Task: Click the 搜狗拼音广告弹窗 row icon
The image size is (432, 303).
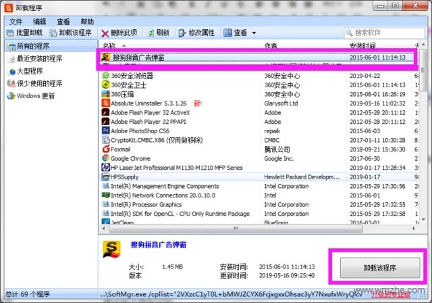Action: (106, 57)
